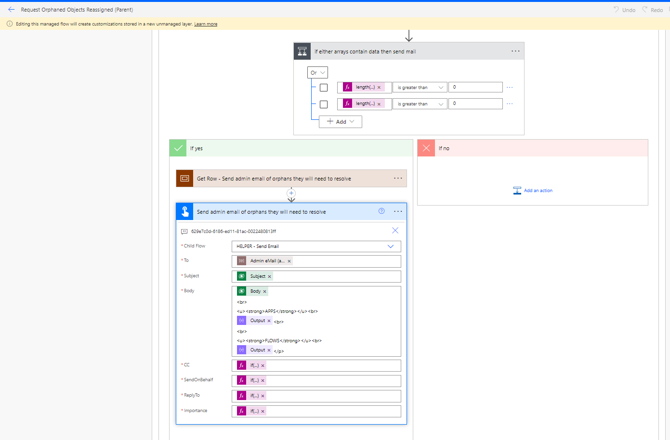Click the Get Row action icon
The width and height of the screenshot is (670, 440).
(x=184, y=178)
